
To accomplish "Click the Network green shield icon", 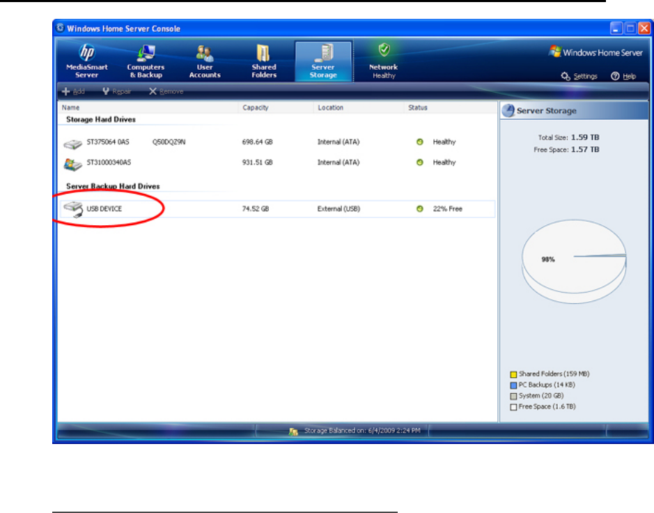I will point(384,50).
